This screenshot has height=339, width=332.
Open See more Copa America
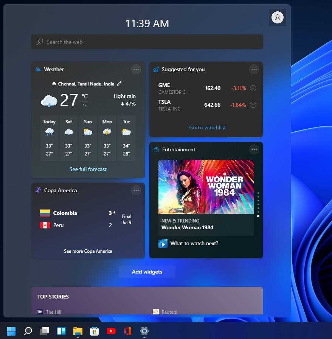pyautogui.click(x=88, y=251)
